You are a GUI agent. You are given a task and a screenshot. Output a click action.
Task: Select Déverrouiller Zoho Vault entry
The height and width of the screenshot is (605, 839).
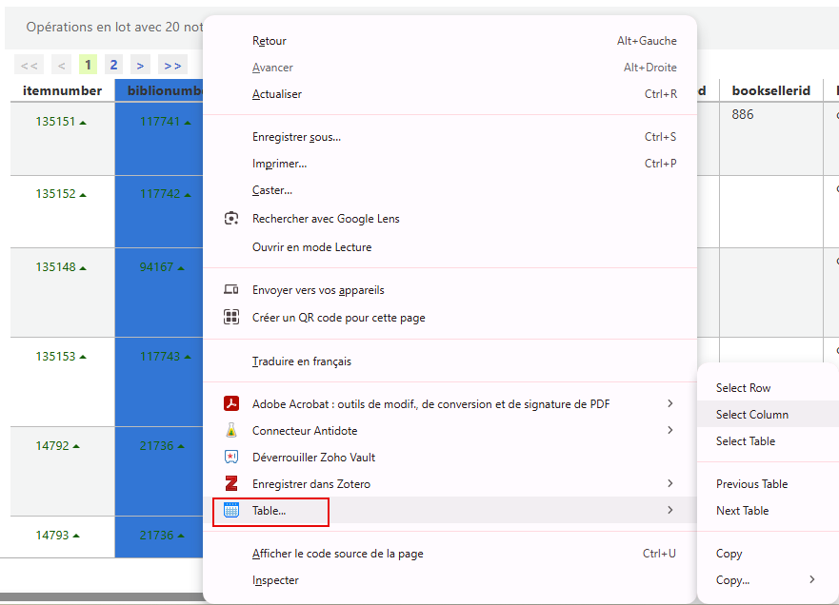tap(449, 458)
